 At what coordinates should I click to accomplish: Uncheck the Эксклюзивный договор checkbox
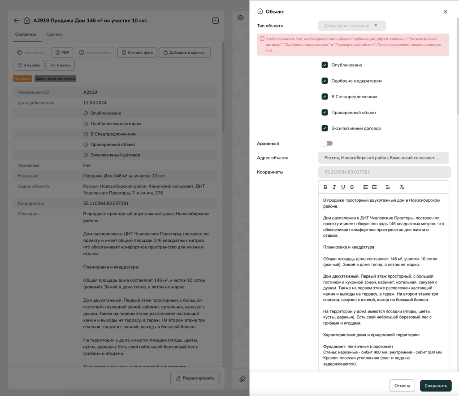(325, 128)
